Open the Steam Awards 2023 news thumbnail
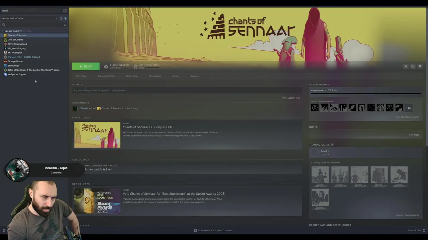 click(x=97, y=201)
